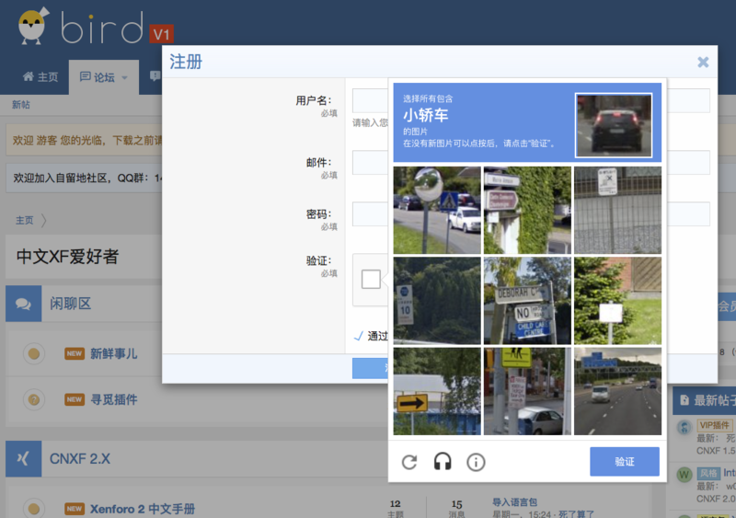Click the reCAPTCHA reload challenge icon
The height and width of the screenshot is (518, 736).
[x=409, y=462]
